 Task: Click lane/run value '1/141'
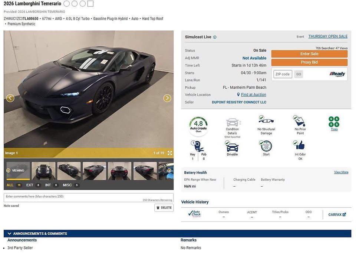(261, 80)
